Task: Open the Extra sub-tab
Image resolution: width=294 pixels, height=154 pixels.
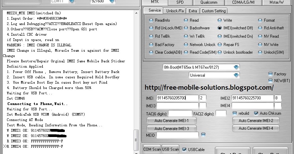Action: click(x=193, y=11)
